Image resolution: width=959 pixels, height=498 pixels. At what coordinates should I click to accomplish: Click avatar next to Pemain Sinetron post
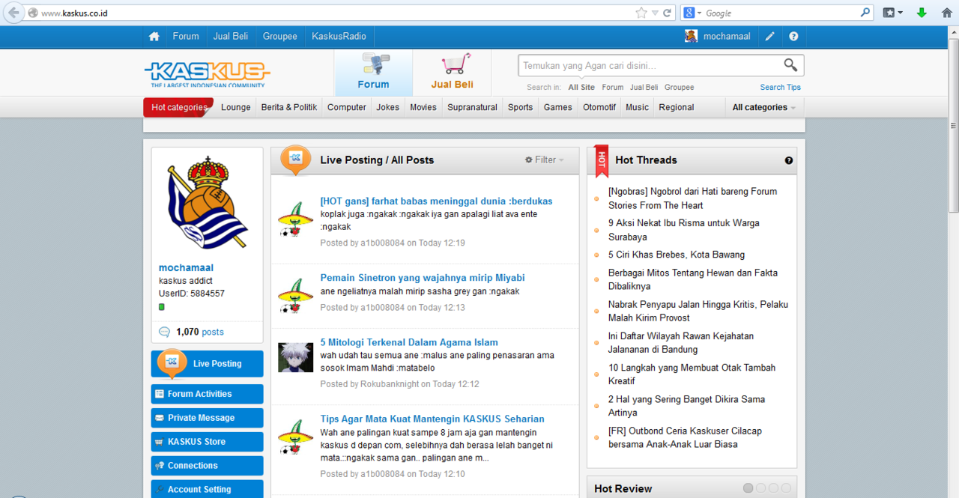click(295, 295)
